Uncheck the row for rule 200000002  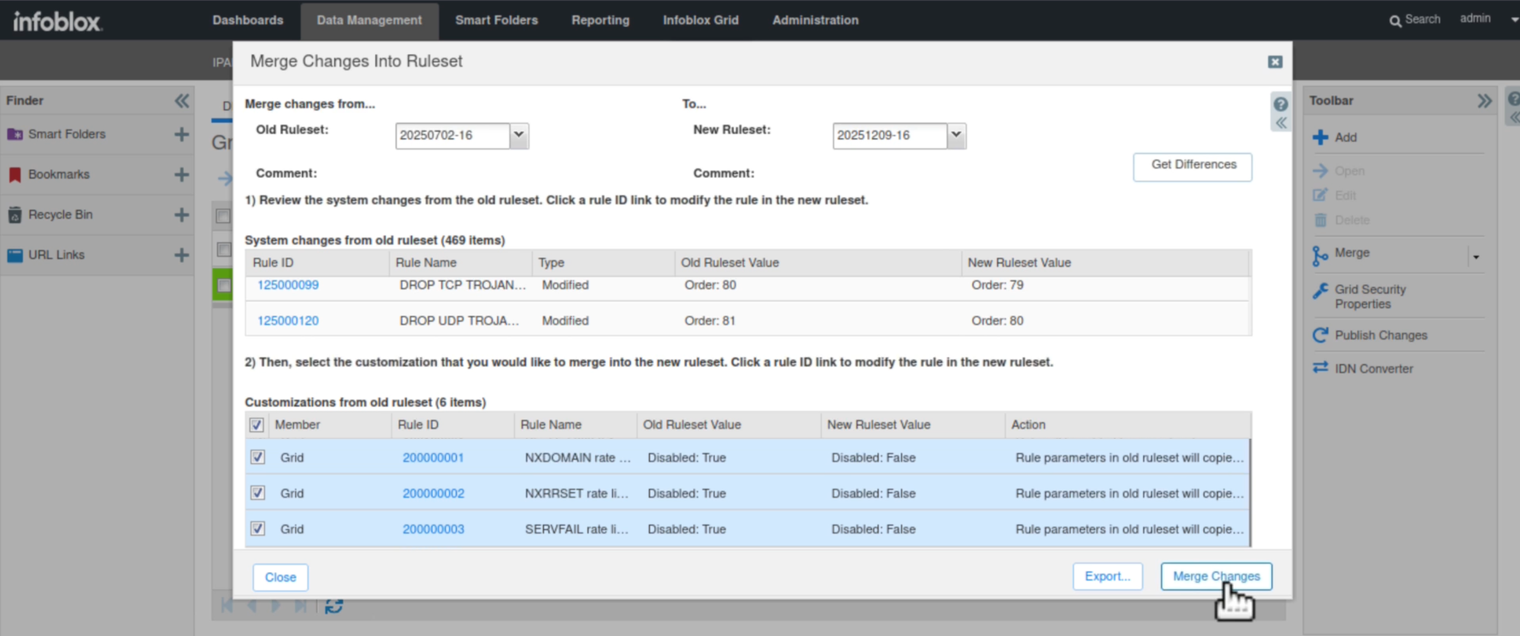[x=257, y=493]
